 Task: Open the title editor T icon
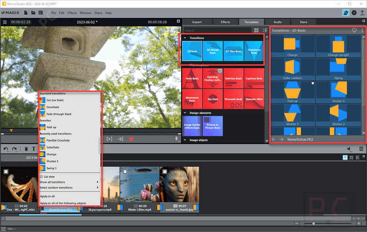coord(33,149)
